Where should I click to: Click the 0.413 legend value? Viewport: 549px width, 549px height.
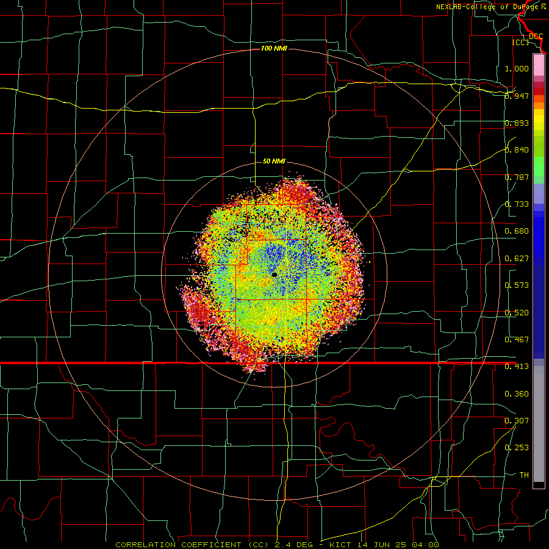[517, 367]
